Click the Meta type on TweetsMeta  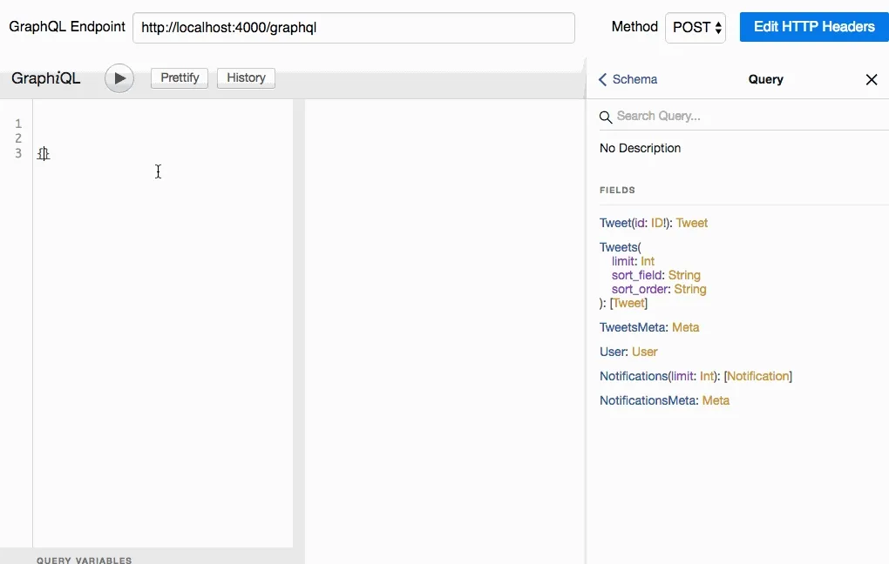click(686, 327)
